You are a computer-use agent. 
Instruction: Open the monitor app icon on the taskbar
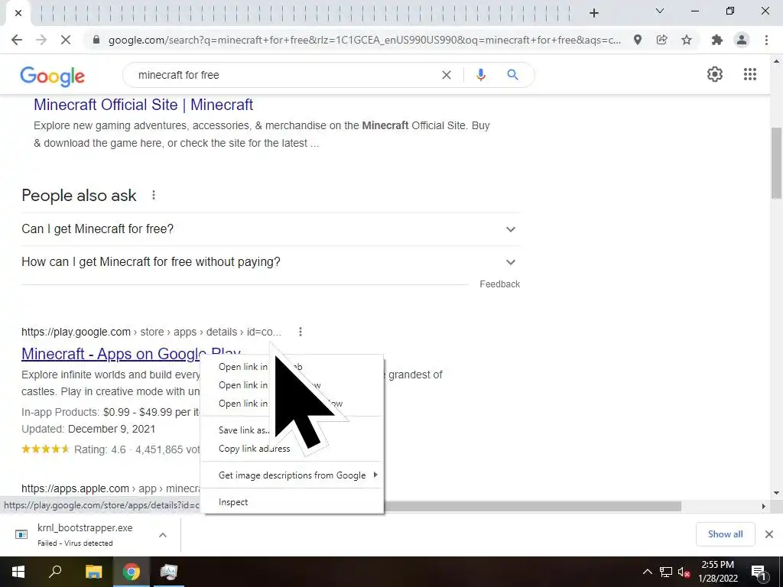[169, 572]
